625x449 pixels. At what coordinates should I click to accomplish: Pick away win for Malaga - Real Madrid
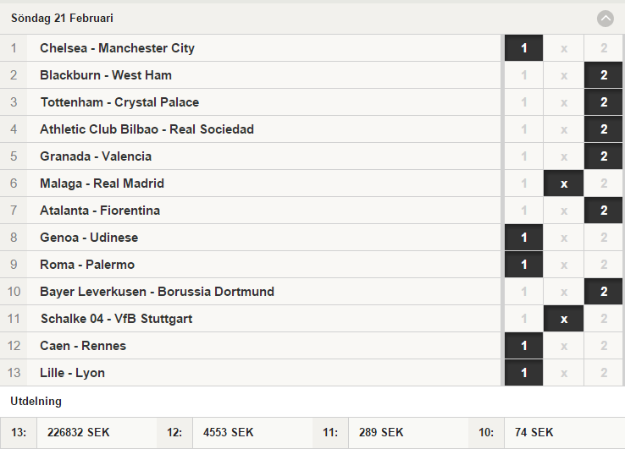(x=604, y=183)
